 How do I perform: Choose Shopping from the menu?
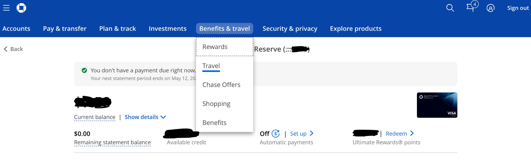click(216, 104)
